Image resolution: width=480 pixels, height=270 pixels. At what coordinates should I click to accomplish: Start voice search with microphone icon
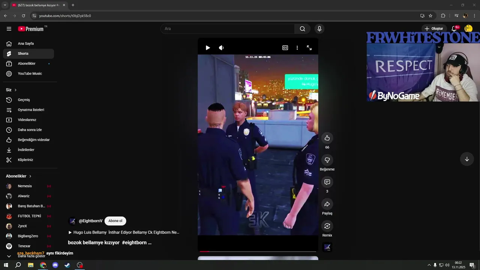tap(319, 29)
